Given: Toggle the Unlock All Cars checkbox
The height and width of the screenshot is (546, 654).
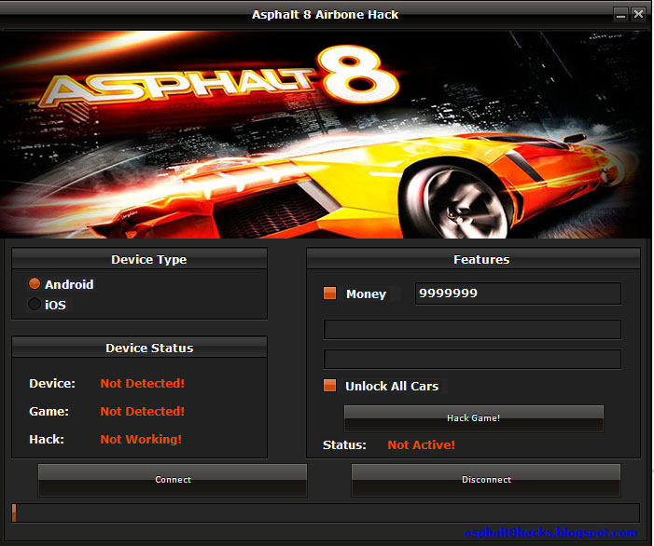Looking at the screenshot, I should [x=329, y=385].
